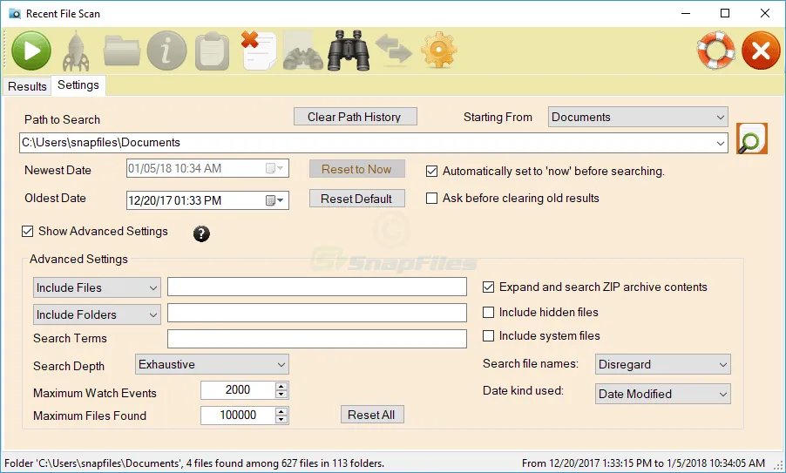This screenshot has width=786, height=473.
Task: Open the orange gear settings icon
Action: [x=438, y=50]
